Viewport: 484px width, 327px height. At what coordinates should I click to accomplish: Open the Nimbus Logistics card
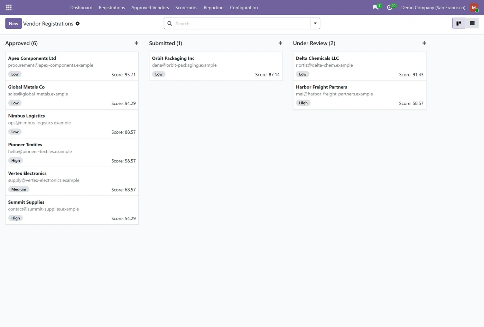tap(72, 124)
